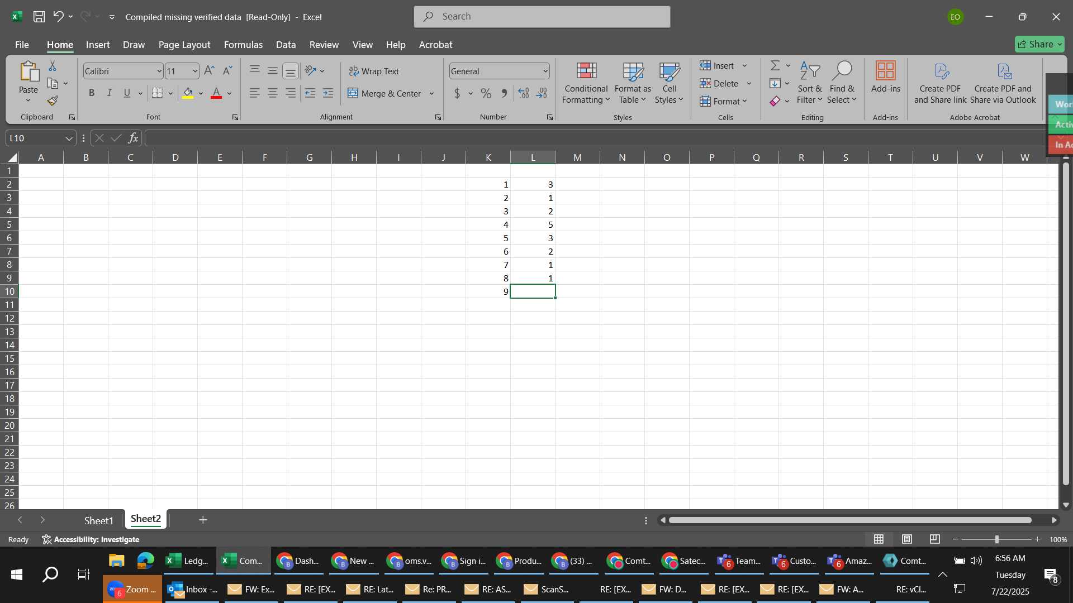Copy selection using the Copy icon
The width and height of the screenshot is (1073, 603).
pyautogui.click(x=53, y=84)
